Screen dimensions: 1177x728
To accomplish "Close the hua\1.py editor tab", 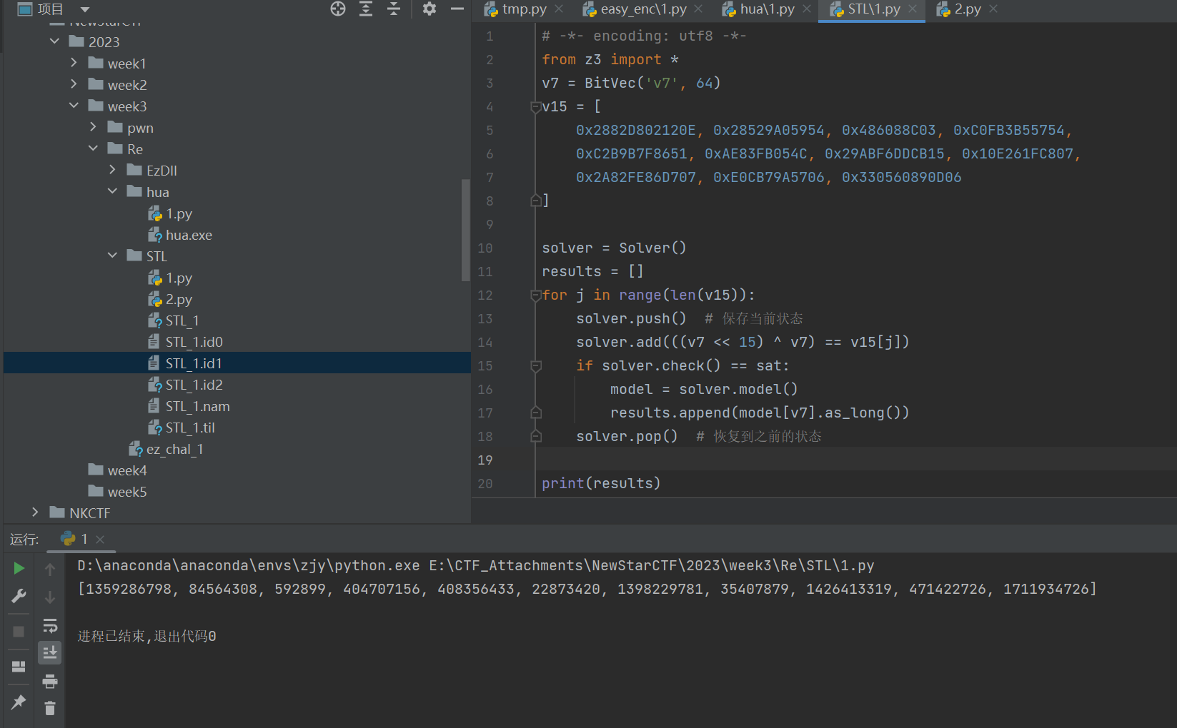I will point(807,9).
